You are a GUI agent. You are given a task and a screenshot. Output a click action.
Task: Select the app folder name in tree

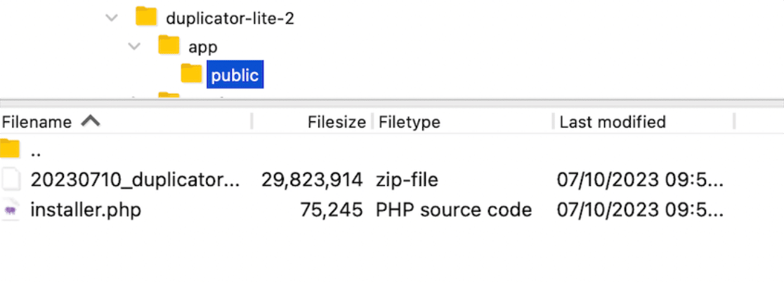tap(203, 47)
